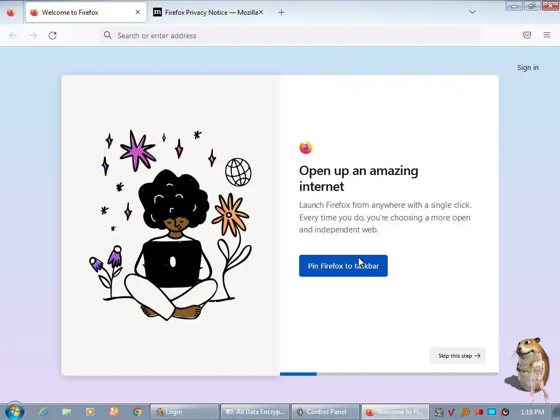Click the Sign in link

(528, 67)
